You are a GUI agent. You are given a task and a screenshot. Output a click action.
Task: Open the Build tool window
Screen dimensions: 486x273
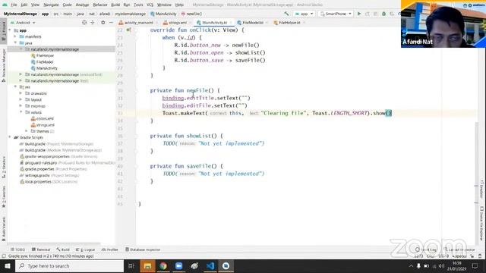[x=63, y=249]
